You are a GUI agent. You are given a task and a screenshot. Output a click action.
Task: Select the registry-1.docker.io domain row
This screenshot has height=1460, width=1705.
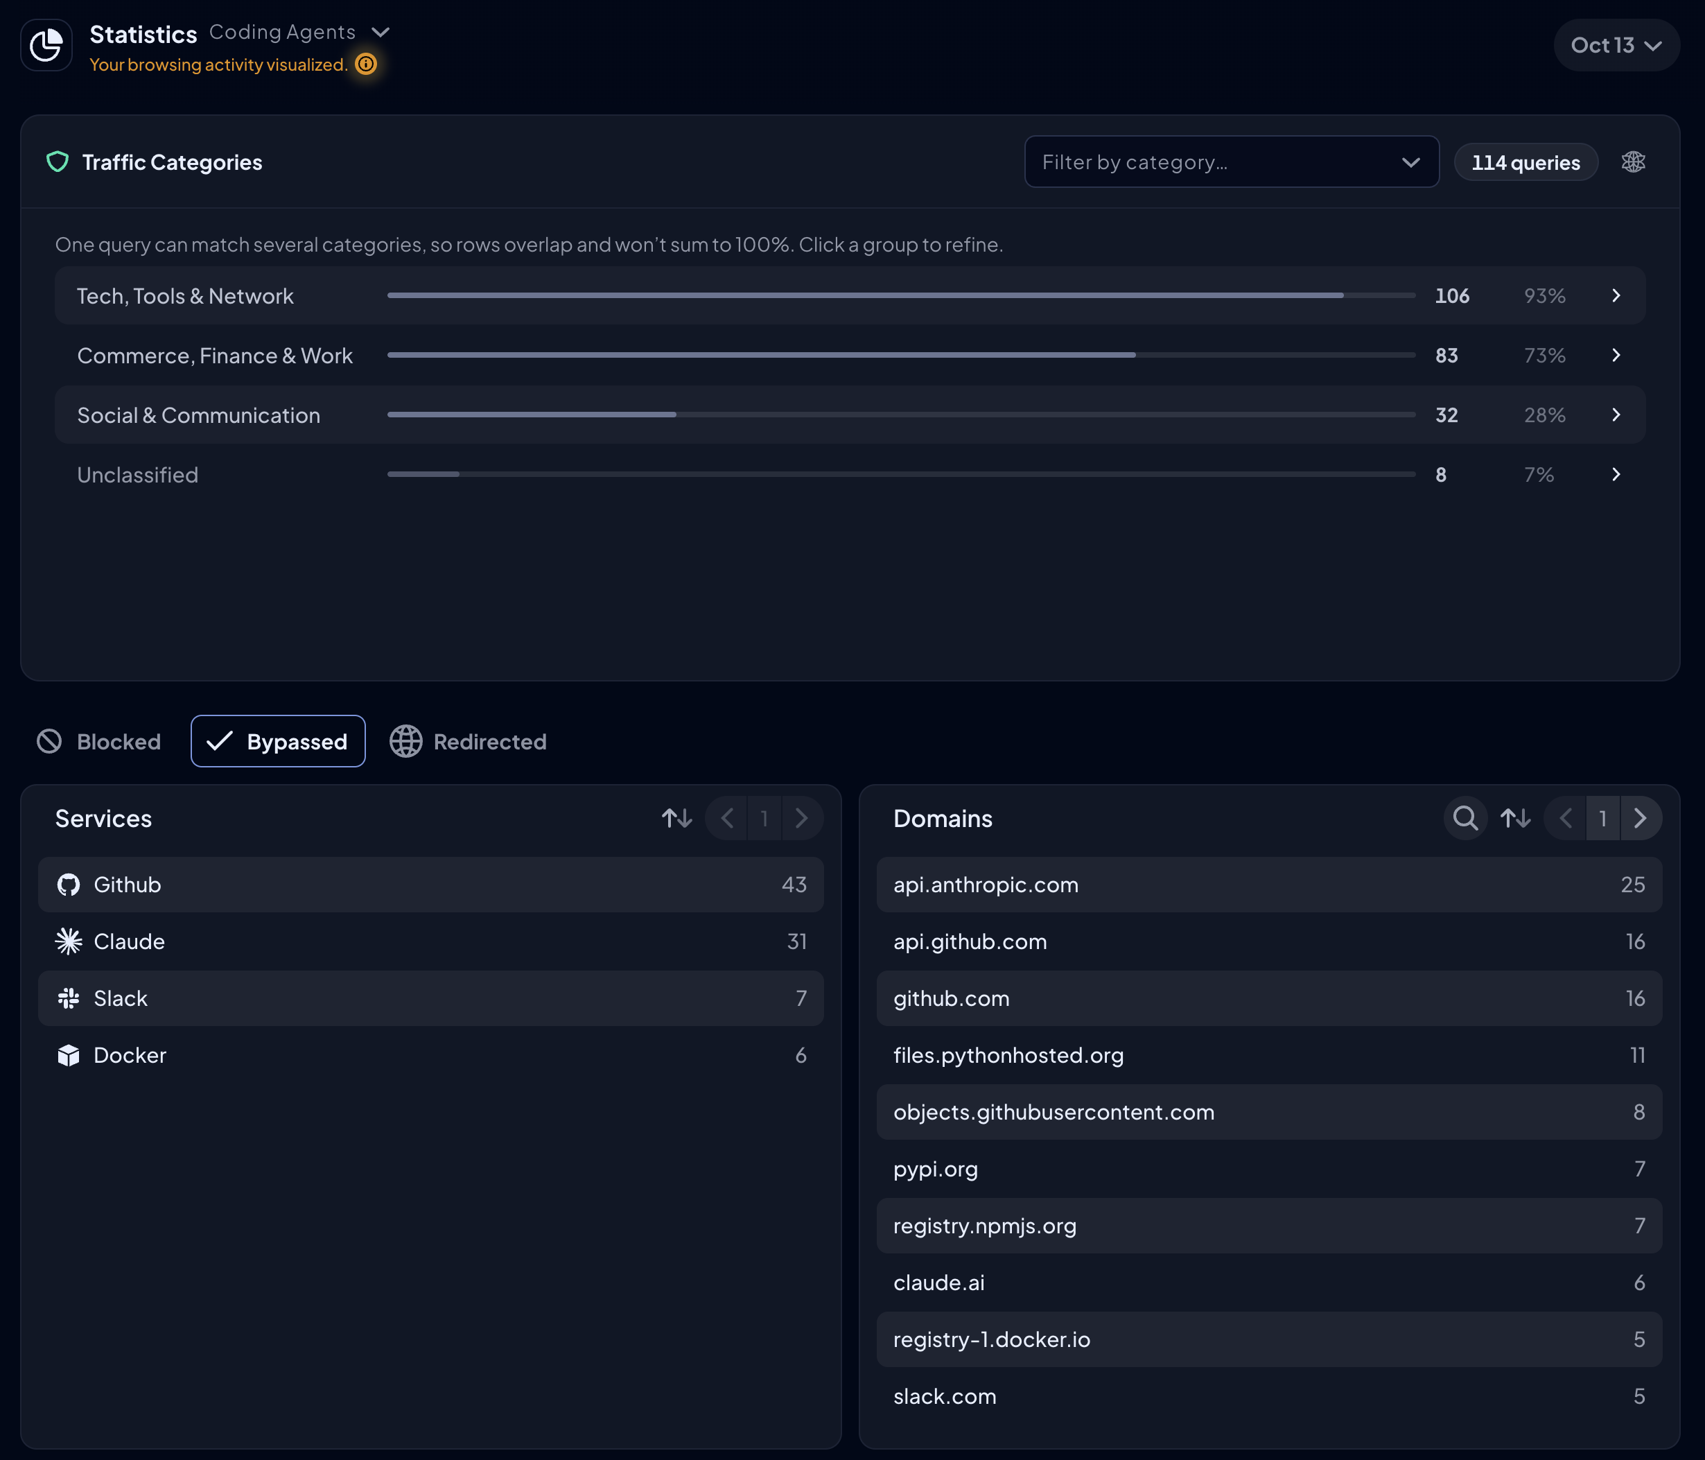(x=1269, y=1339)
